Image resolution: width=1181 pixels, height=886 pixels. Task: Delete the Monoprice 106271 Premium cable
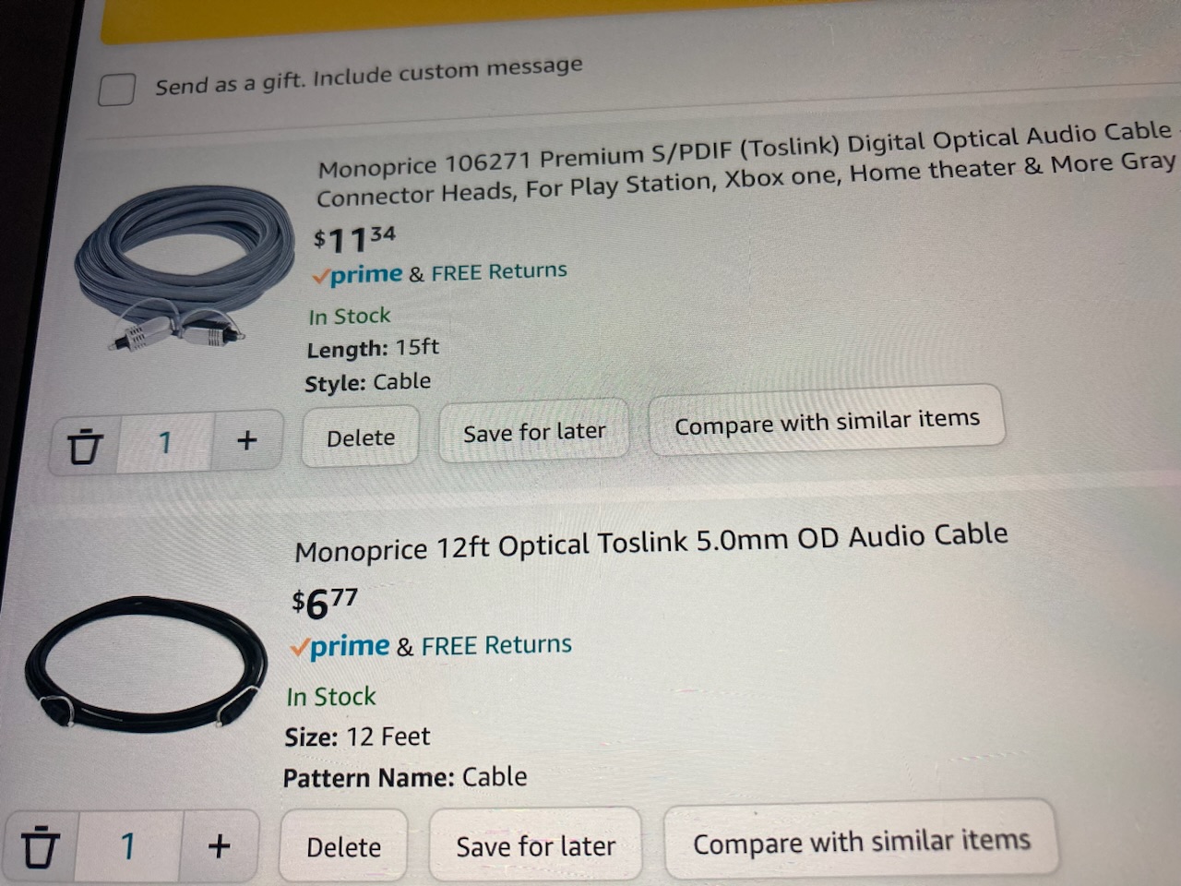(x=361, y=437)
